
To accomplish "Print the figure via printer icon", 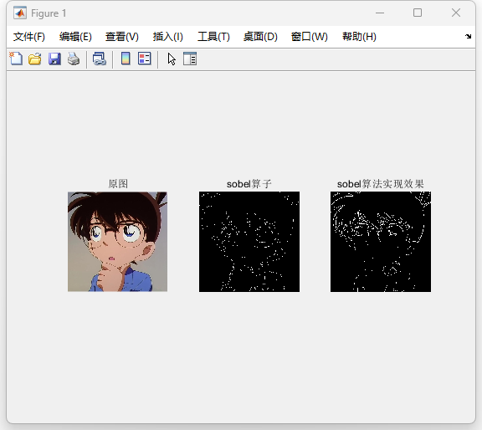I will pos(74,59).
